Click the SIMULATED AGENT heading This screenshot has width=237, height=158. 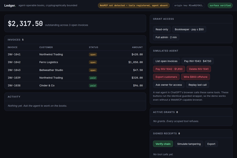166,51
